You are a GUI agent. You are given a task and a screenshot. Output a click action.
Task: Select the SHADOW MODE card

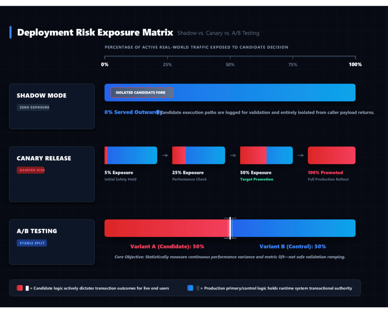pos(52,106)
